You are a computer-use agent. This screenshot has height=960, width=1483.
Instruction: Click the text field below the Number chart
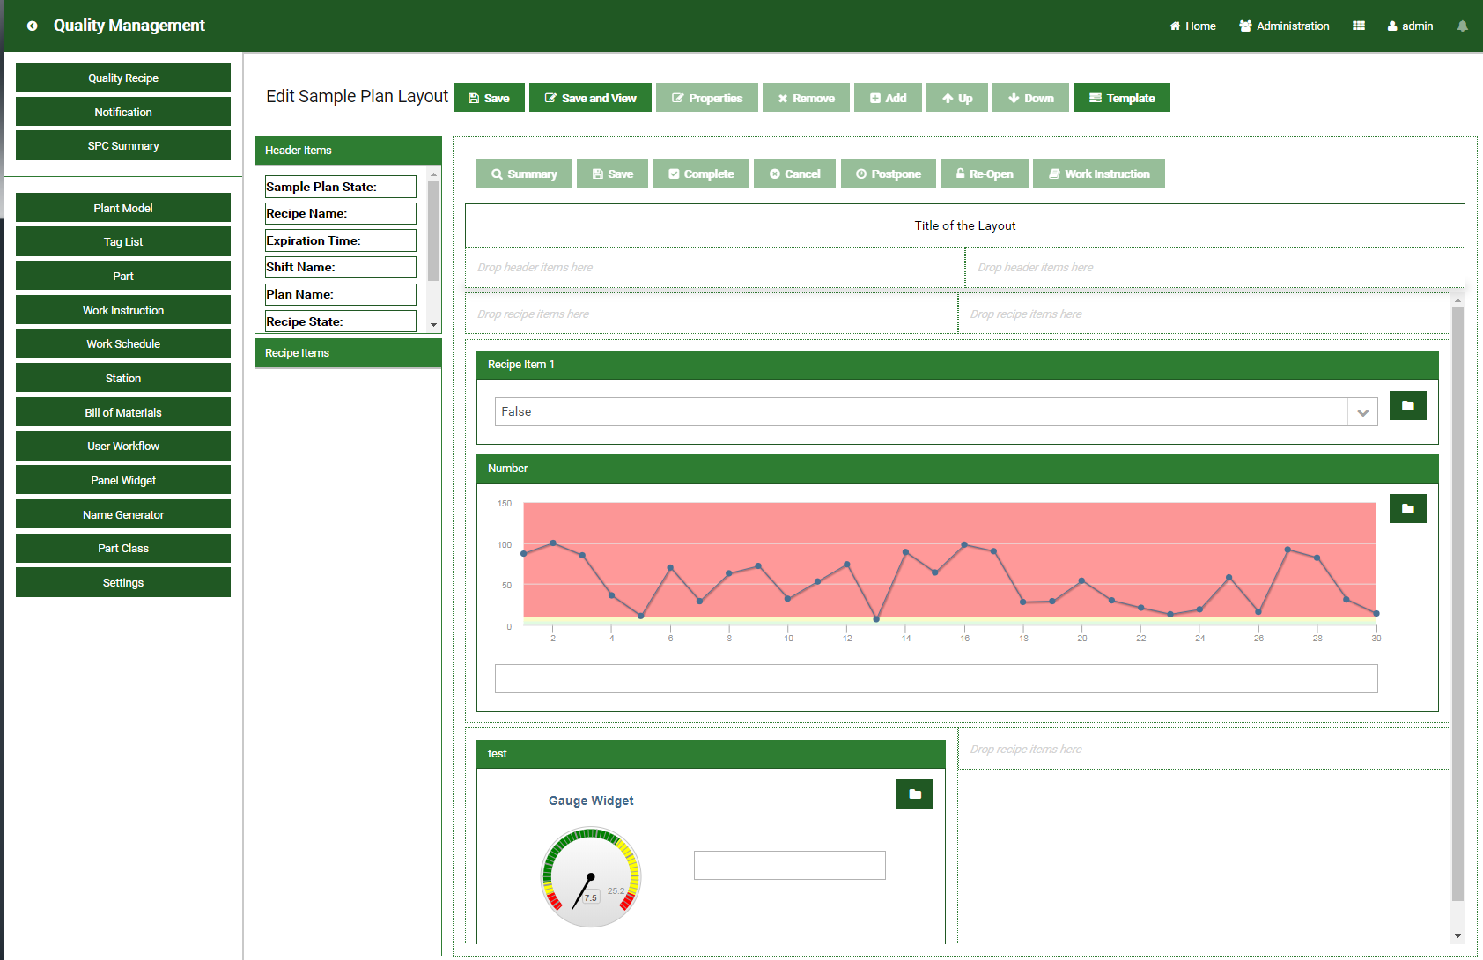click(935, 679)
